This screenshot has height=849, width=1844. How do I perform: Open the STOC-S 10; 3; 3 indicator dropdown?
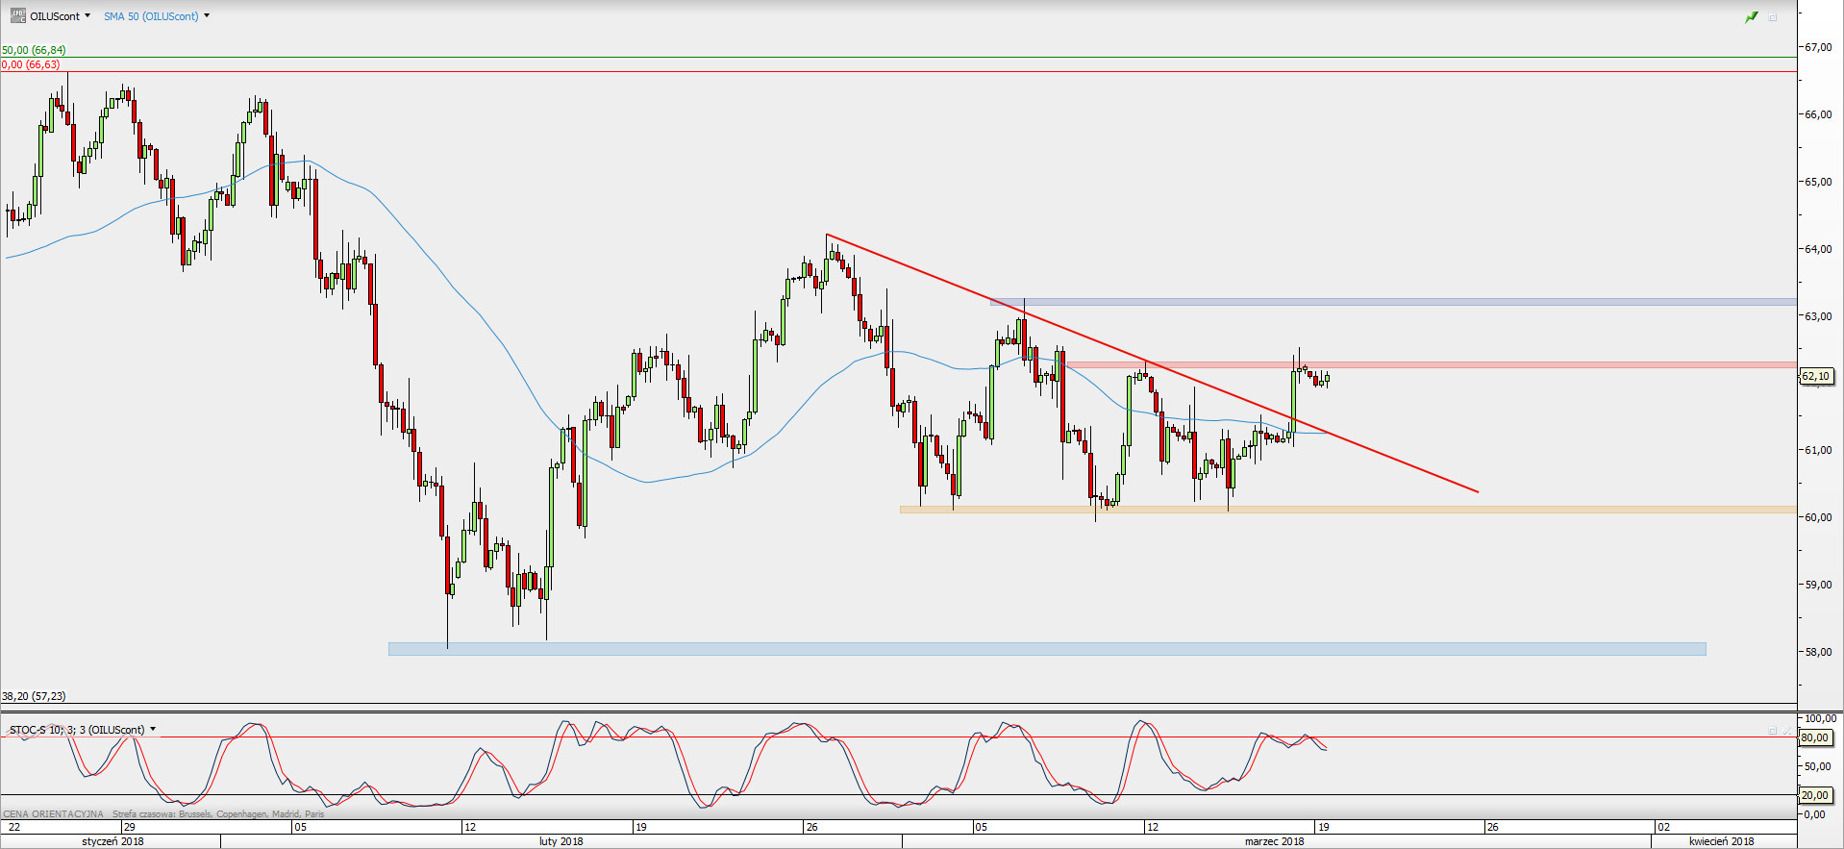153,730
